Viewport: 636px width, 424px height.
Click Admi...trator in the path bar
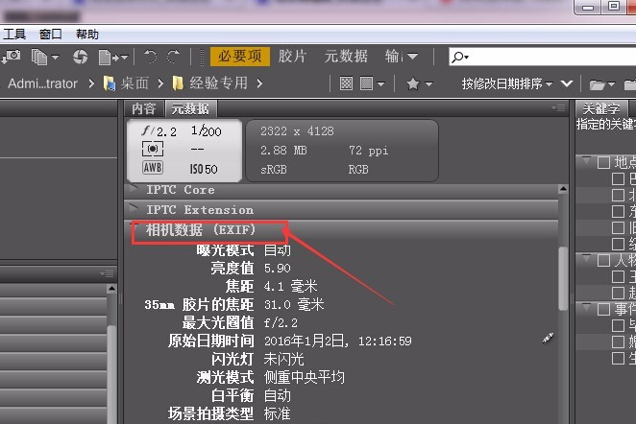tap(42, 83)
